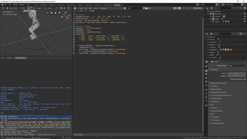
Task: Toggle visibility eye for Light
Action: pyautogui.click(x=245, y=19)
